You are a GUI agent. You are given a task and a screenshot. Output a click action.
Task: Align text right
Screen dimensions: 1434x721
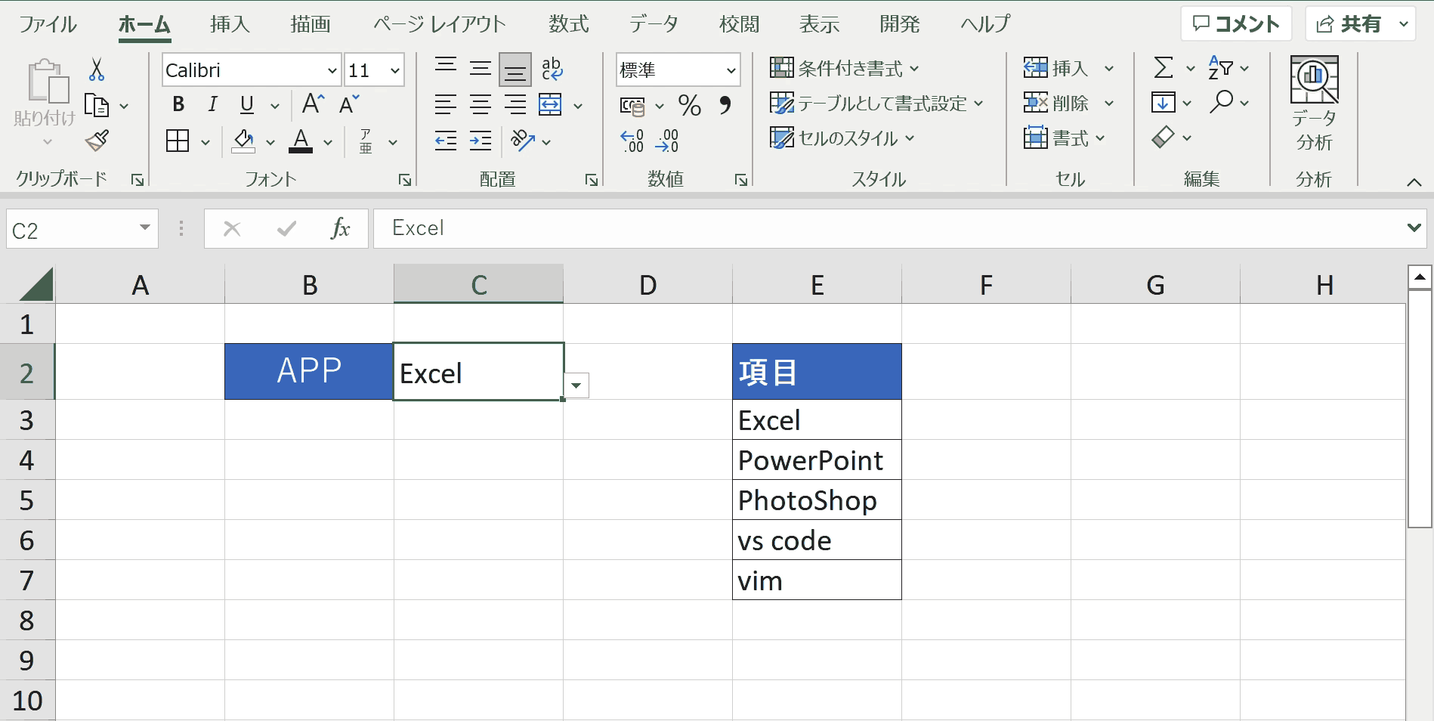pos(515,104)
